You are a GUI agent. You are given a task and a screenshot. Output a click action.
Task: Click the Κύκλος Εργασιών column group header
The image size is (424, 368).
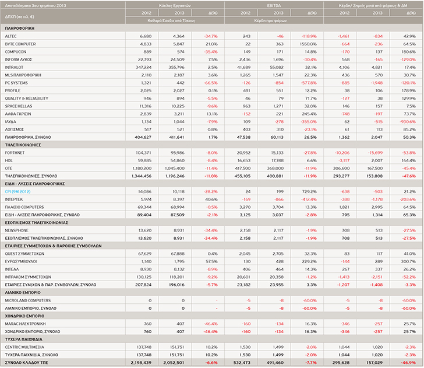click(175, 5)
